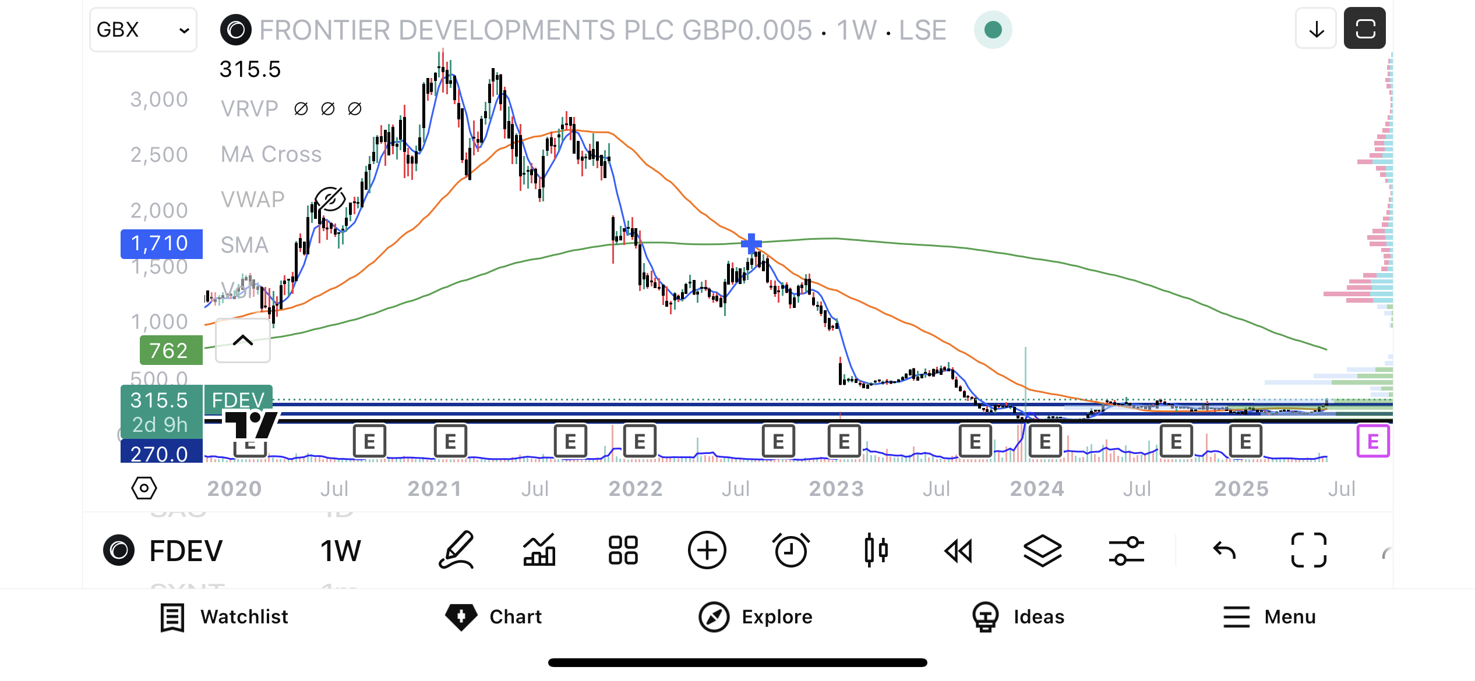Select the drawing pencil tool

point(456,549)
